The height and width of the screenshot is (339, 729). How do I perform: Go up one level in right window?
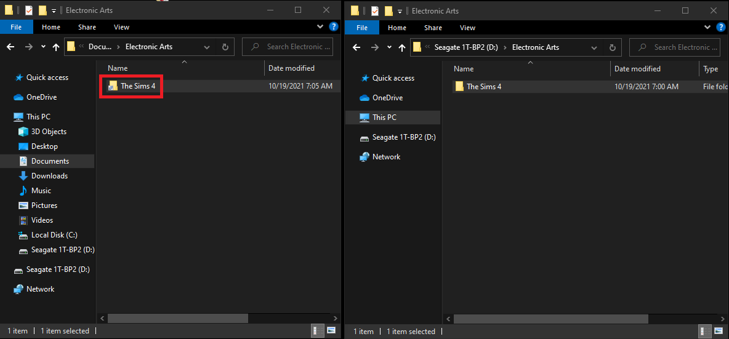402,47
